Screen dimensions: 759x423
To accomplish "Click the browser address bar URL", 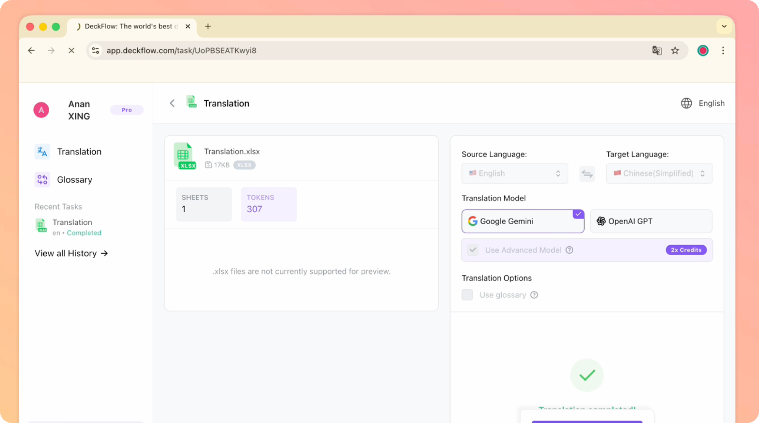I will pos(181,51).
